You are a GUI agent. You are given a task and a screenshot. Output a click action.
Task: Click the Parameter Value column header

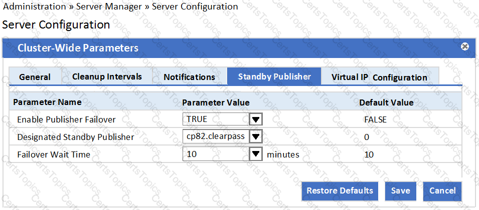point(216,102)
